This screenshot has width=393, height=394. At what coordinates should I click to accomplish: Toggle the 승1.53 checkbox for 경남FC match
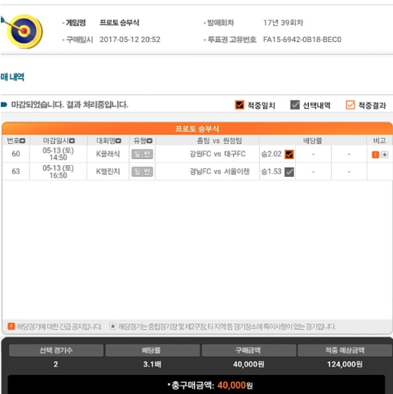289,172
